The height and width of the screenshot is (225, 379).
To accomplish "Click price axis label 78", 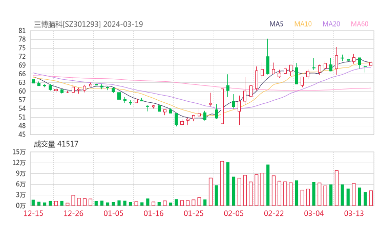I will point(22,39).
